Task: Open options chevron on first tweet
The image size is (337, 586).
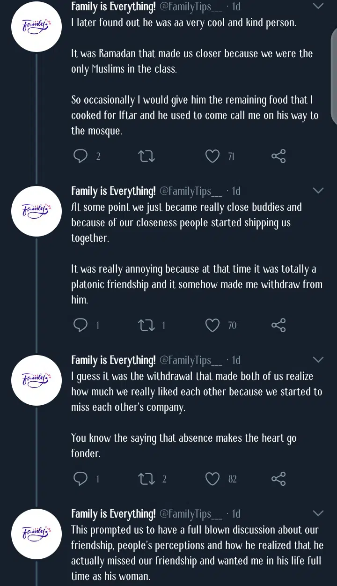Action: (x=318, y=6)
